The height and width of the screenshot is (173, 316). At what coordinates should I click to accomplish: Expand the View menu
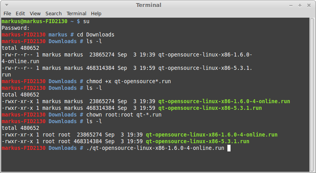click(x=35, y=13)
